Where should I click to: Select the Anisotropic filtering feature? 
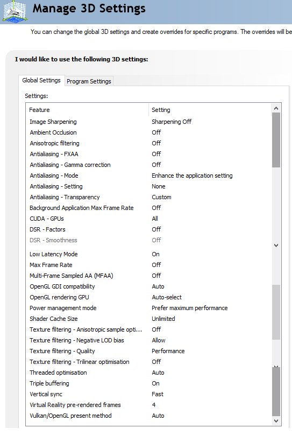54,143
